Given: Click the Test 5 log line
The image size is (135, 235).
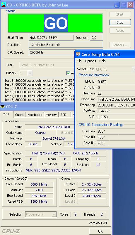Looking at the screenshot, I should (x=39, y=88).
